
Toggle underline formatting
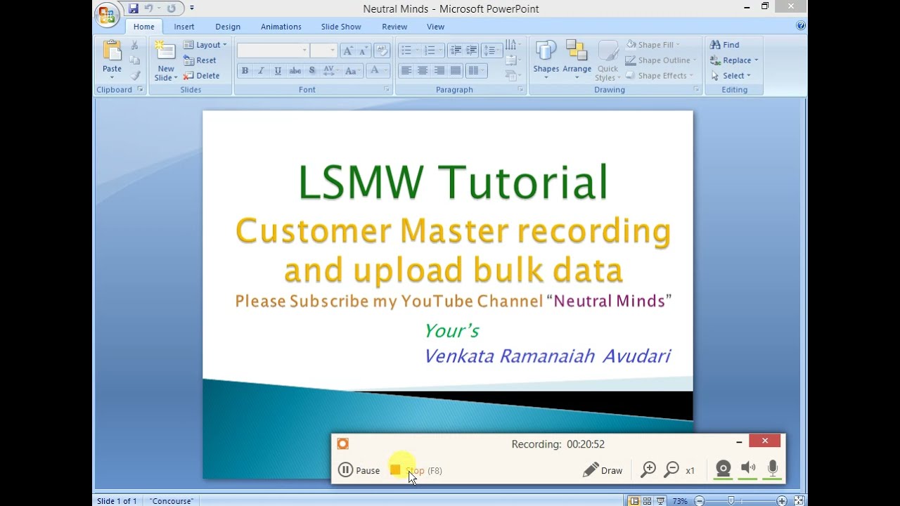click(278, 70)
